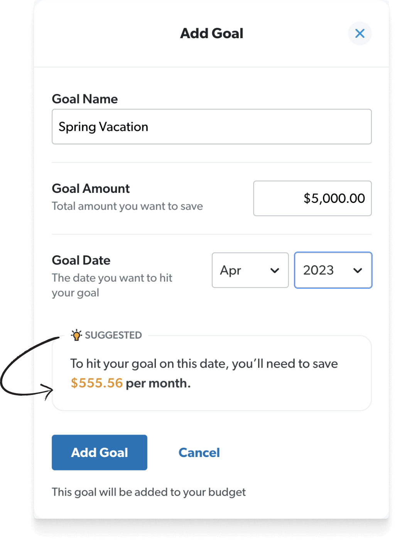This screenshot has height=548, width=402.
Task: Click the Goal Name label
Action: click(x=85, y=99)
